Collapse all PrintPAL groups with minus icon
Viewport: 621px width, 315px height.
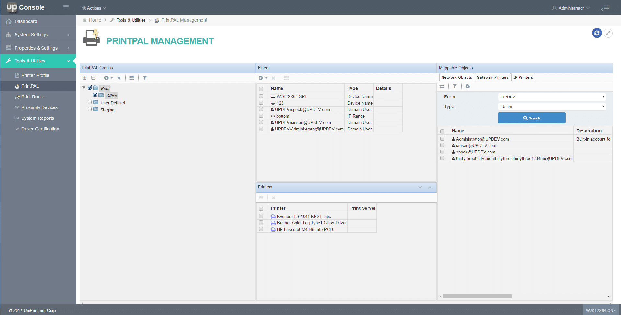[x=93, y=78]
